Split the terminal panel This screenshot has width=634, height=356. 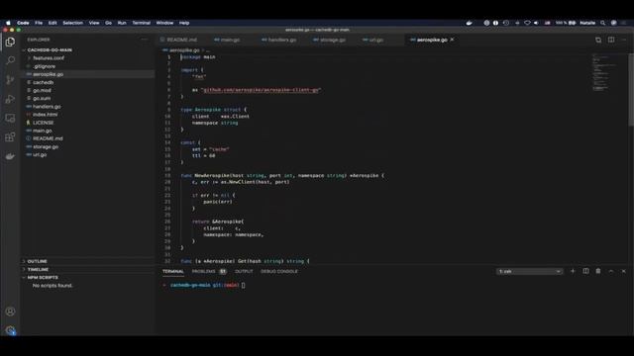pos(585,271)
